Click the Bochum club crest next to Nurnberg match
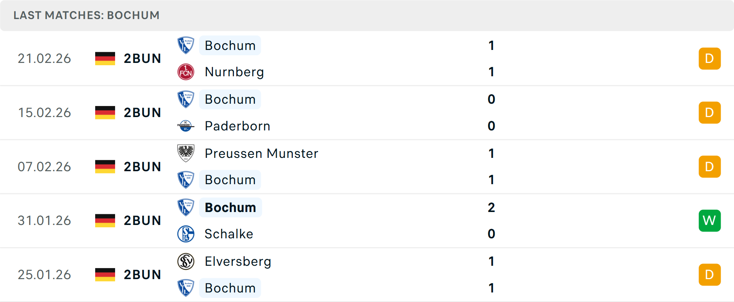The height and width of the screenshot is (302, 734). [186, 45]
